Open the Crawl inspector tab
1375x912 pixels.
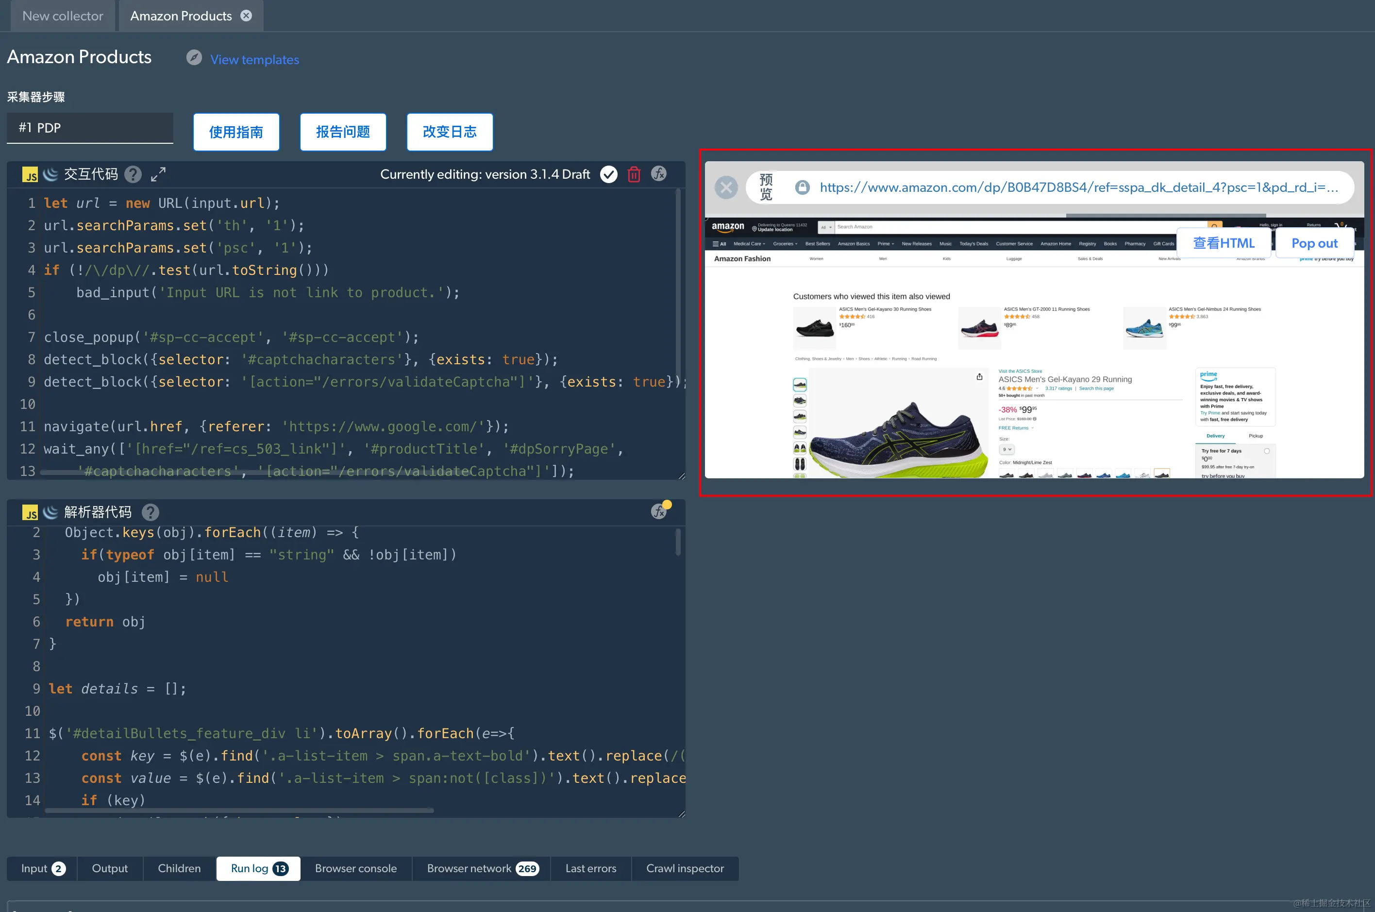(685, 868)
